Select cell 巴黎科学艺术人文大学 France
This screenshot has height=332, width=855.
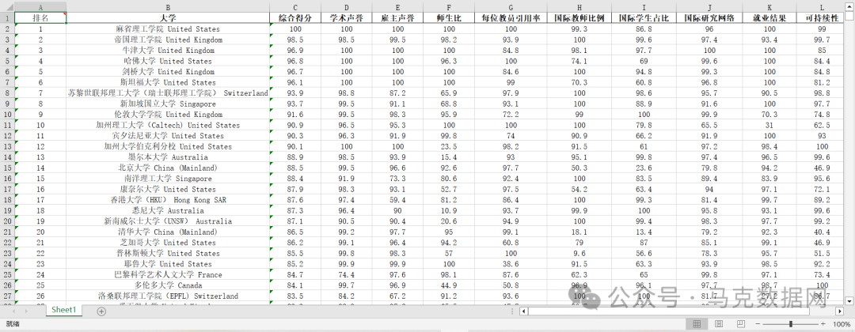click(168, 274)
